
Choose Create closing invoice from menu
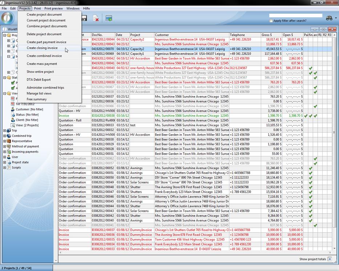tap(42, 48)
